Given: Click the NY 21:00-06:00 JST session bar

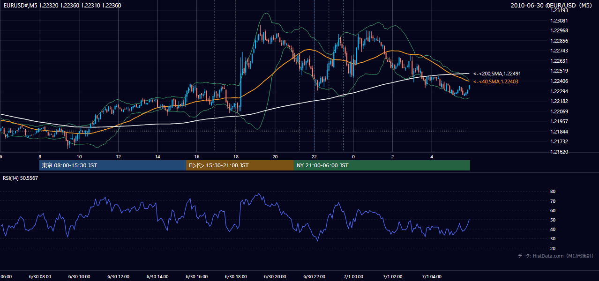Looking at the screenshot, I should pyautogui.click(x=382, y=165).
